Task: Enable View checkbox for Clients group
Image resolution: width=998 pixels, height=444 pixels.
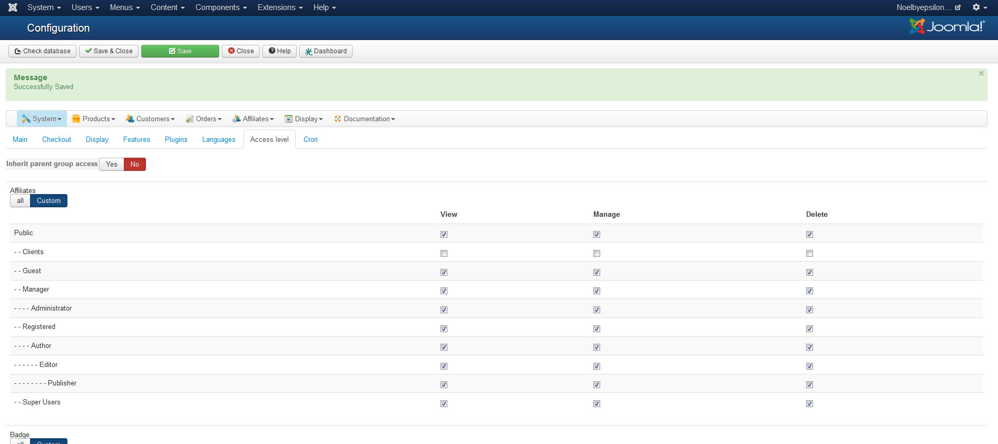Action: 444,254
